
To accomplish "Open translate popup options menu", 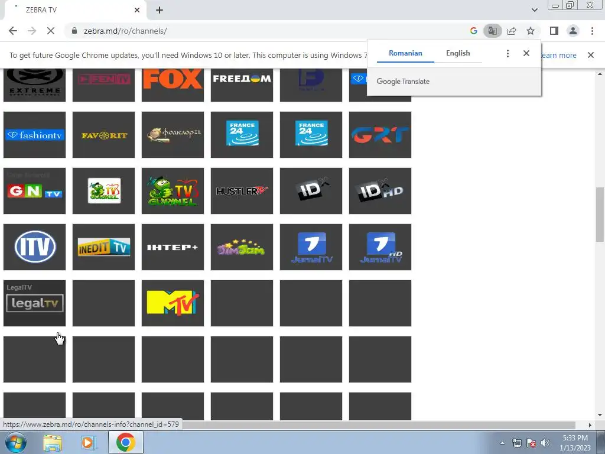I will 508,53.
